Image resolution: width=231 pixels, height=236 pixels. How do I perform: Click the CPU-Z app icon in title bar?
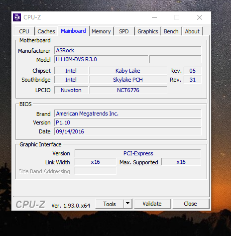17,17
